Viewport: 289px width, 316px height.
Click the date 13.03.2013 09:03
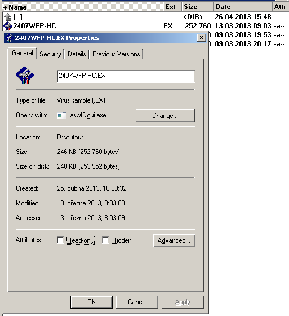coord(243,26)
